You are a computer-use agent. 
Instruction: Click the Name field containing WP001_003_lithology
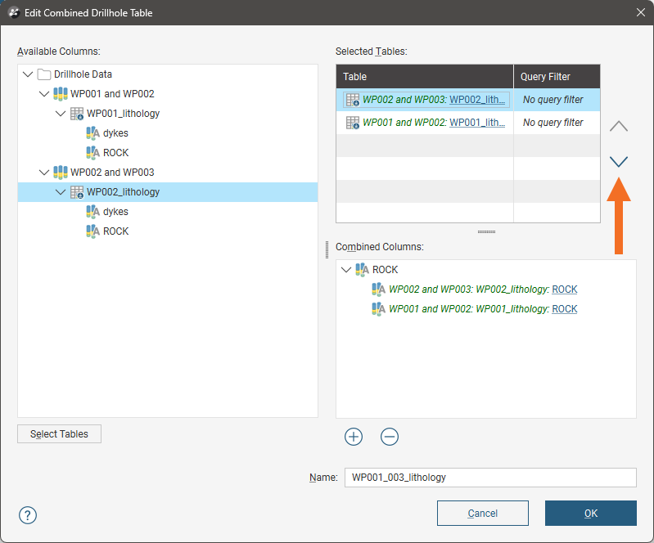tap(489, 478)
